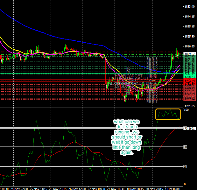The width and height of the screenshot is (197, 190).
Task: Select the current price tag 1809.67
Action: [190, 54]
